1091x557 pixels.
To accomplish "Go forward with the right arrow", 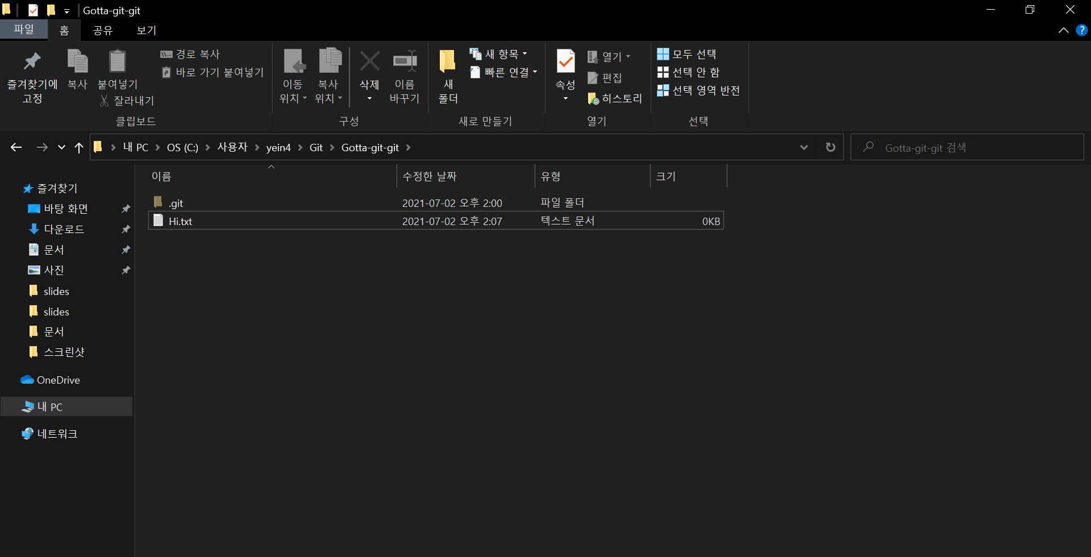I will (x=42, y=147).
